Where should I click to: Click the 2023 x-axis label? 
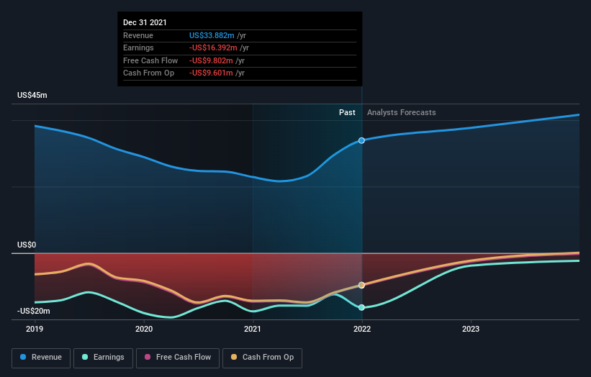pyautogui.click(x=471, y=329)
